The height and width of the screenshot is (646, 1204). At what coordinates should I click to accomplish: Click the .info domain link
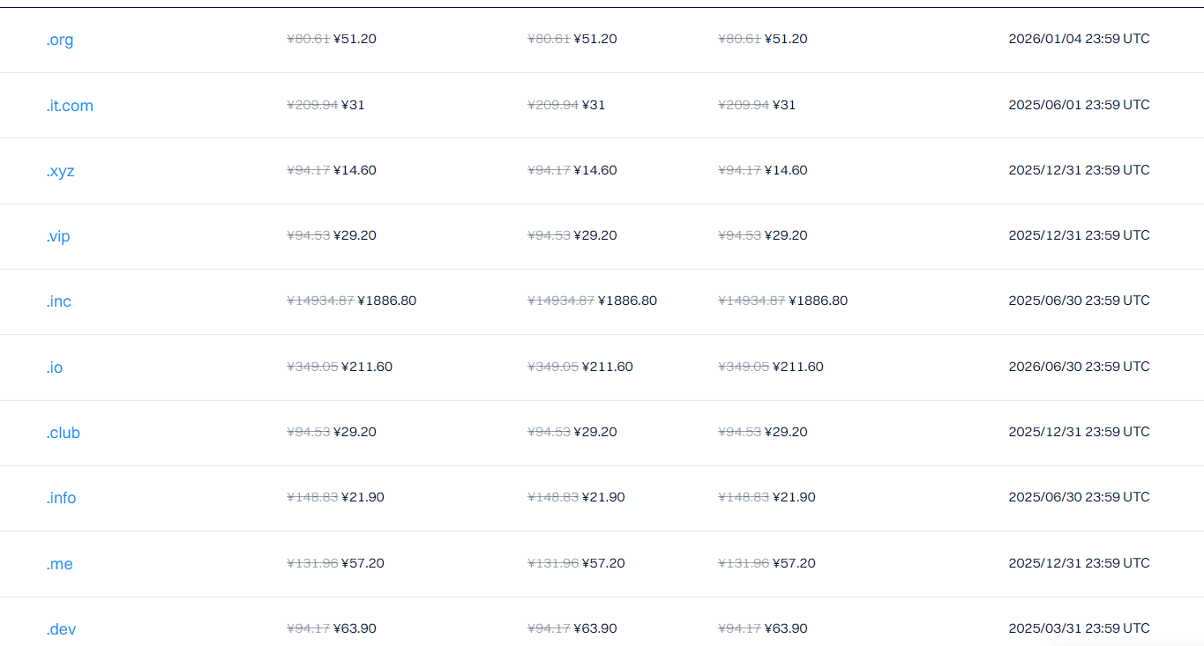62,498
